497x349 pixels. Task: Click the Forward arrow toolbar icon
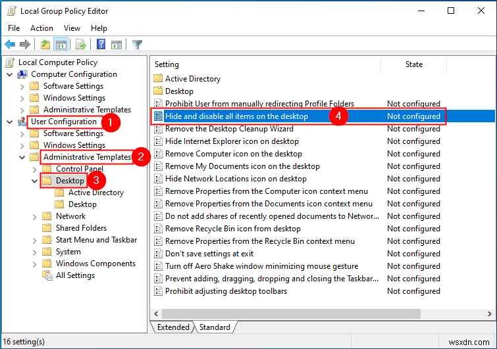25,44
